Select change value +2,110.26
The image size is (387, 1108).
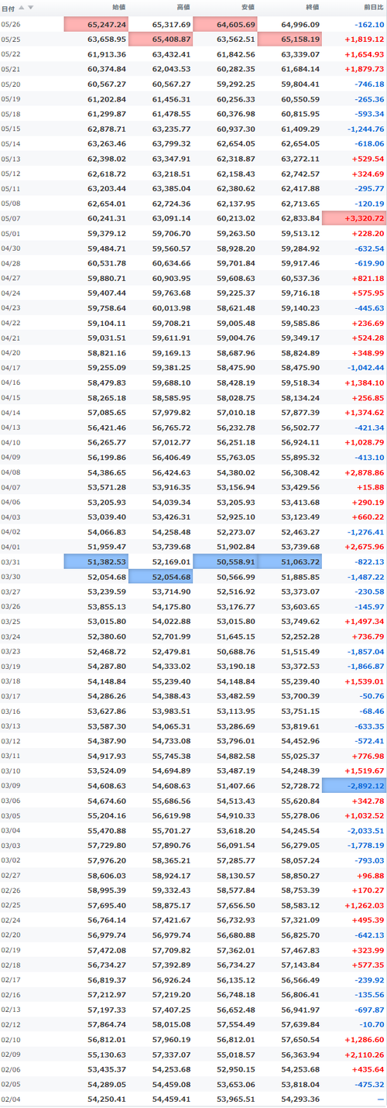pos(364,1053)
